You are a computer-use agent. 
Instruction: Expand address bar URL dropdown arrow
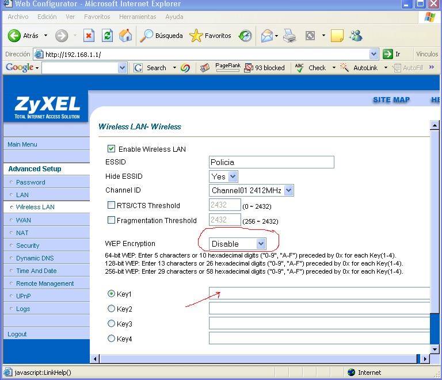(x=374, y=54)
